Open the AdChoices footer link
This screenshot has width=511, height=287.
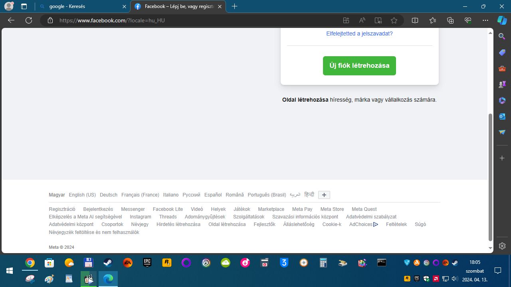(364, 224)
